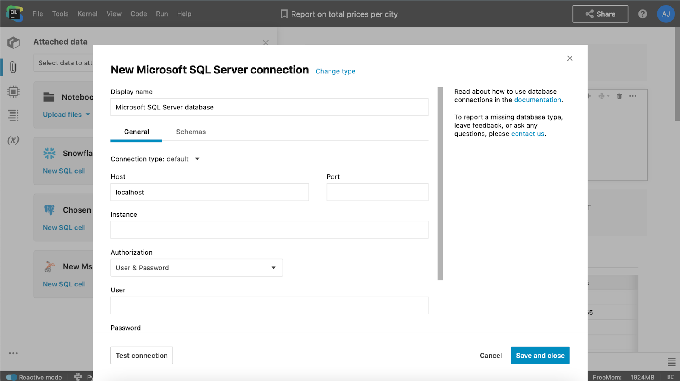Open the cell more options ellipsis
Viewport: 680px width, 381px height.
(x=633, y=96)
